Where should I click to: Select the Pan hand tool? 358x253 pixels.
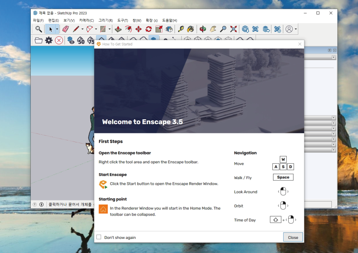pyautogui.click(x=213, y=29)
